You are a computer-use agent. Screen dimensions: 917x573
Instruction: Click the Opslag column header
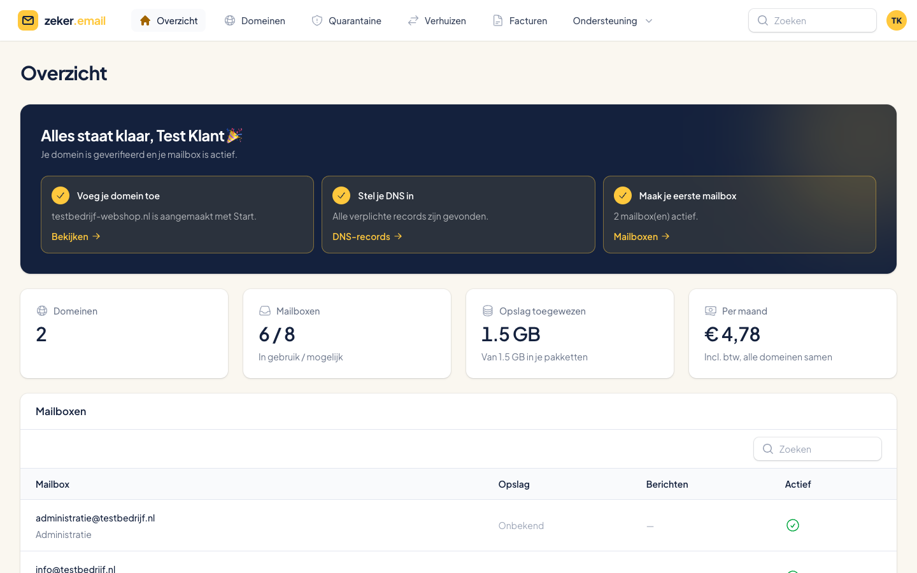[514, 485]
